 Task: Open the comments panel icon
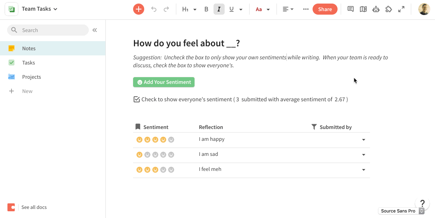[350, 9]
